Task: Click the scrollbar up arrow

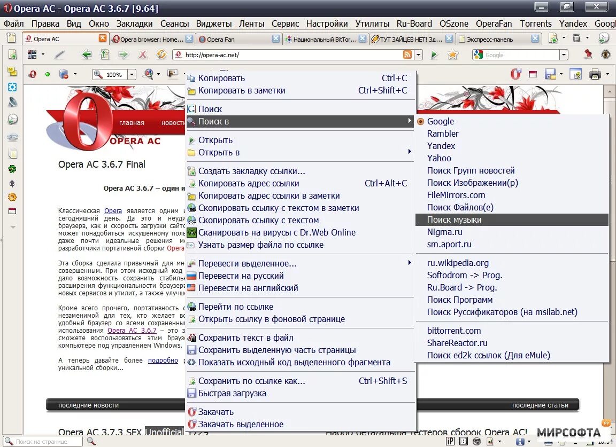Action: (x=610, y=91)
